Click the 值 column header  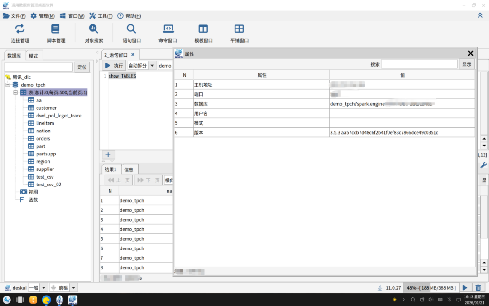(x=403, y=75)
